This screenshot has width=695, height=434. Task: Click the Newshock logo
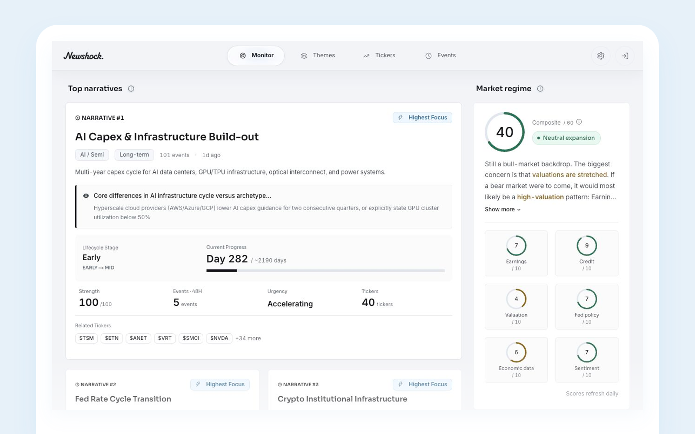coord(83,56)
